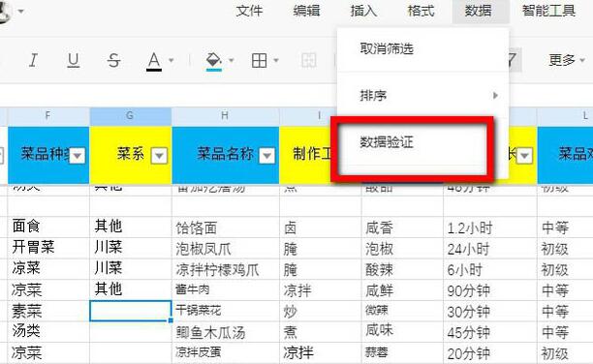Click the font color A icon

tap(154, 61)
